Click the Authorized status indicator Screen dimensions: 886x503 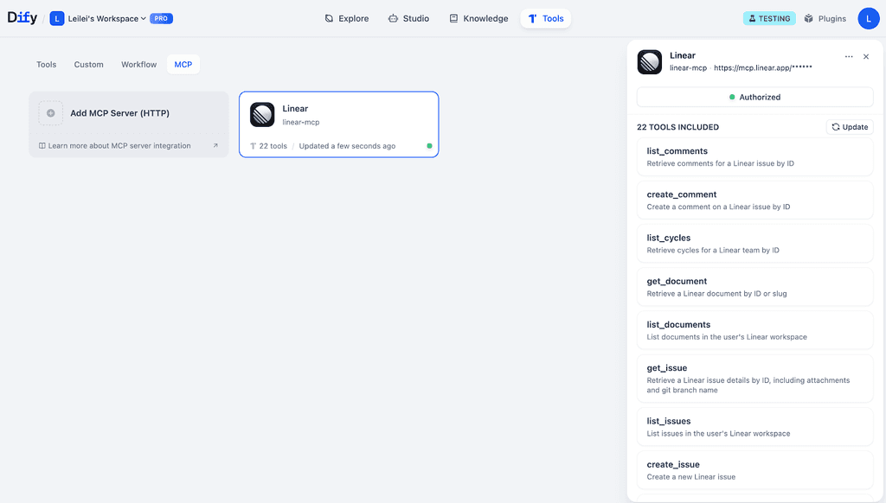754,97
